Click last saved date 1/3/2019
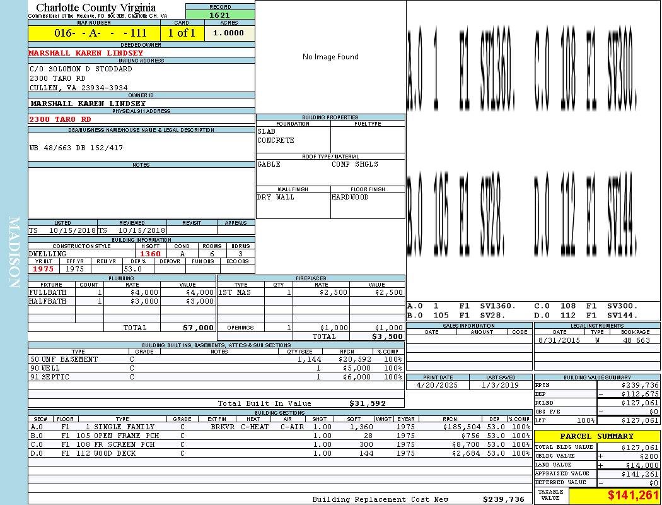 pyautogui.click(x=501, y=386)
